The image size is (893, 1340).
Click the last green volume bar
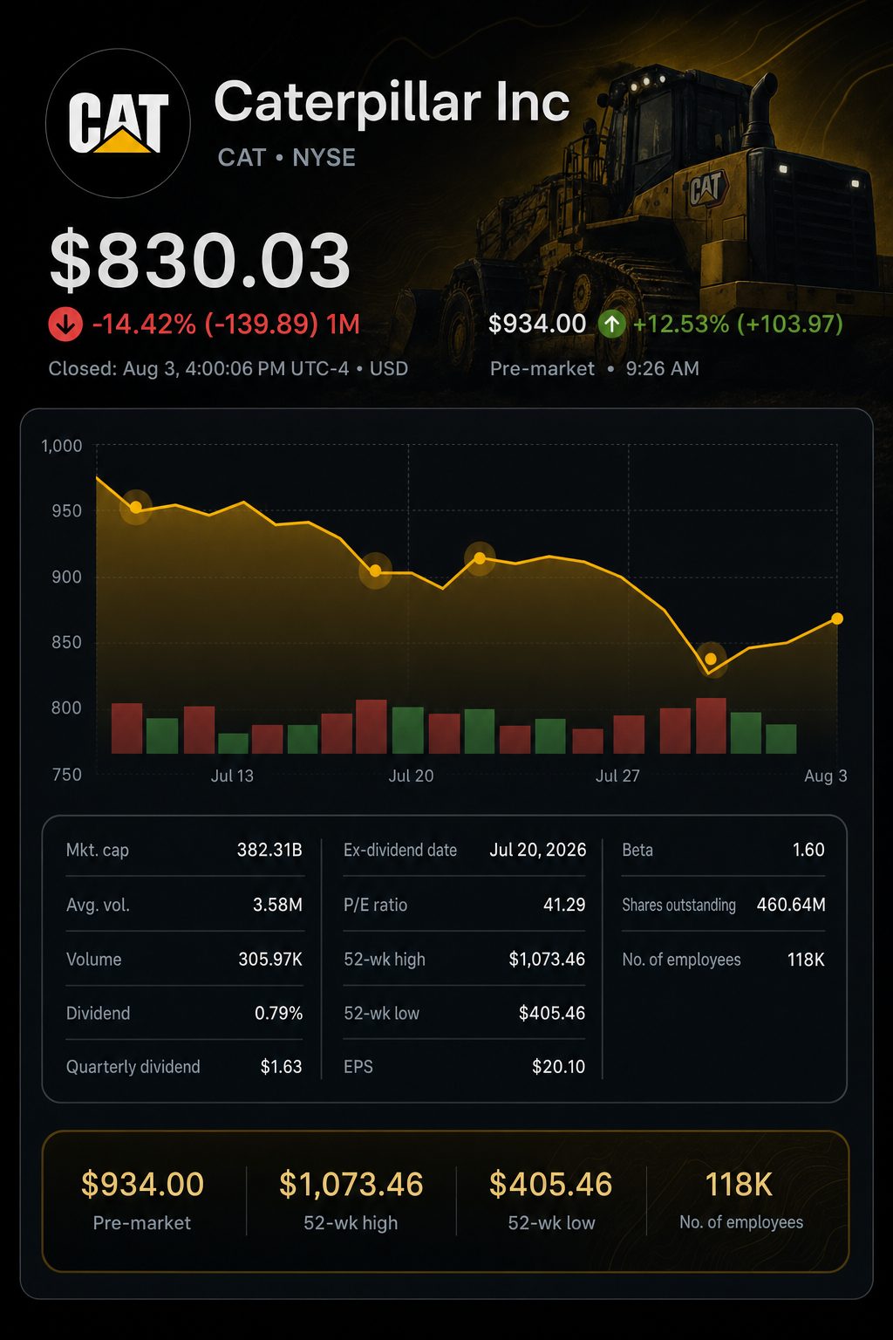[781, 739]
